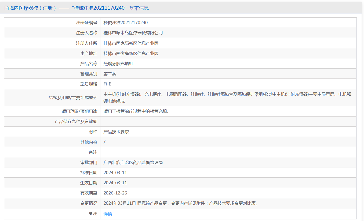Click the 附件 label

pyautogui.click(x=93, y=132)
